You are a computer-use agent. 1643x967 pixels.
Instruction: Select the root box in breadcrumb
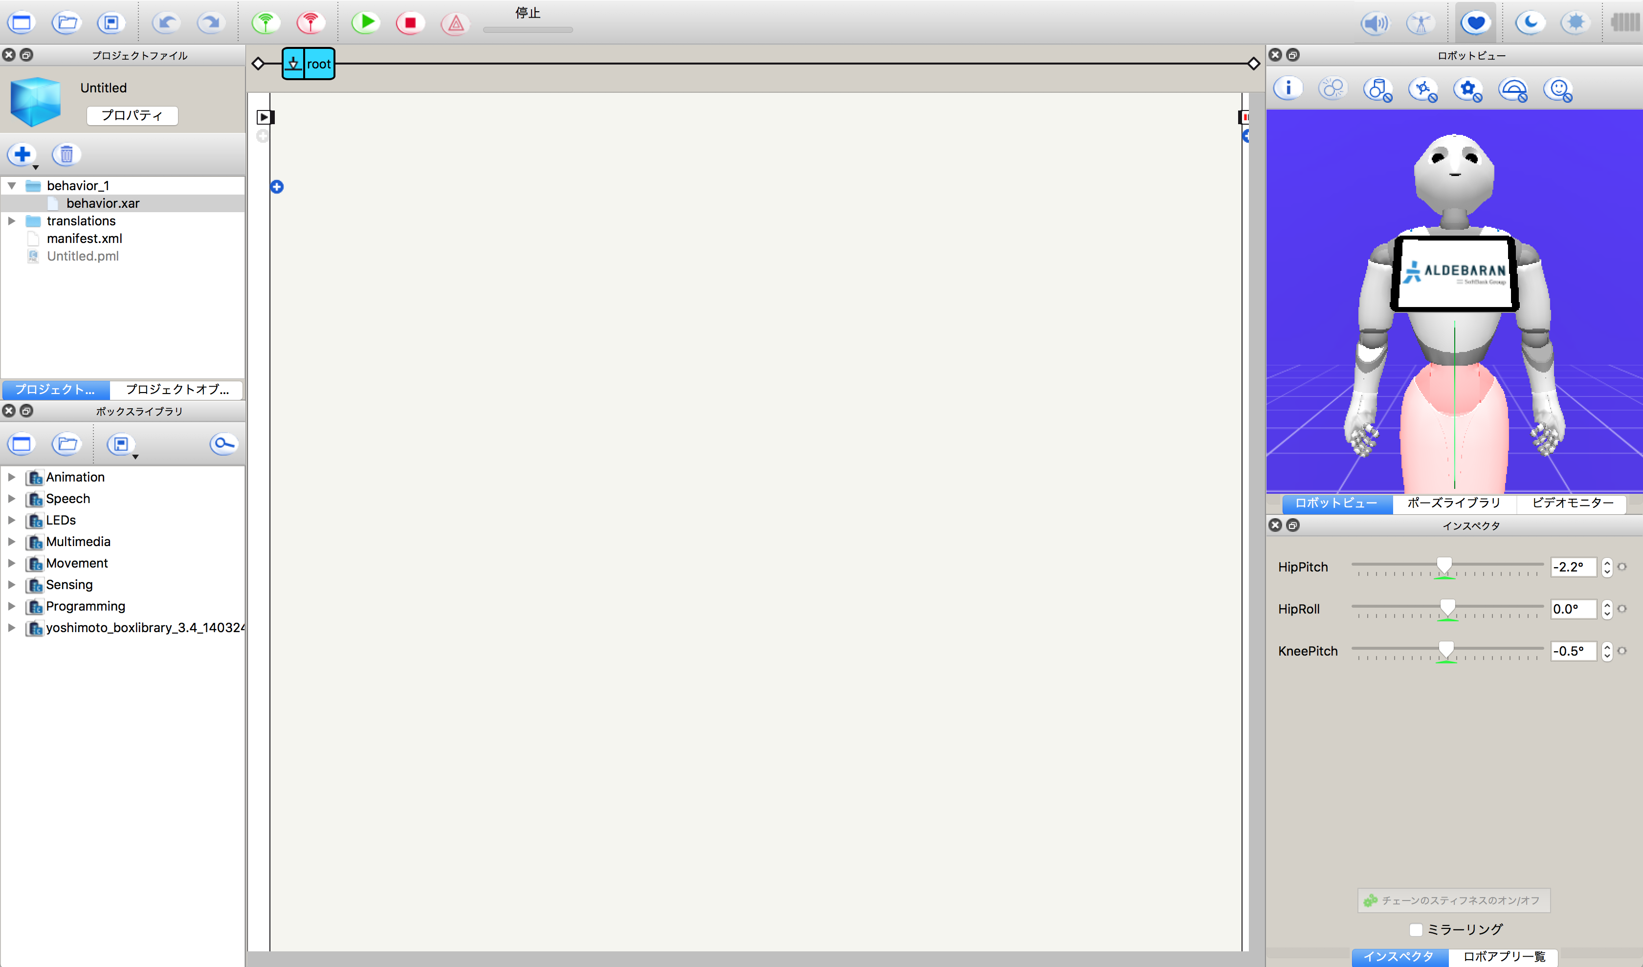[x=309, y=64]
